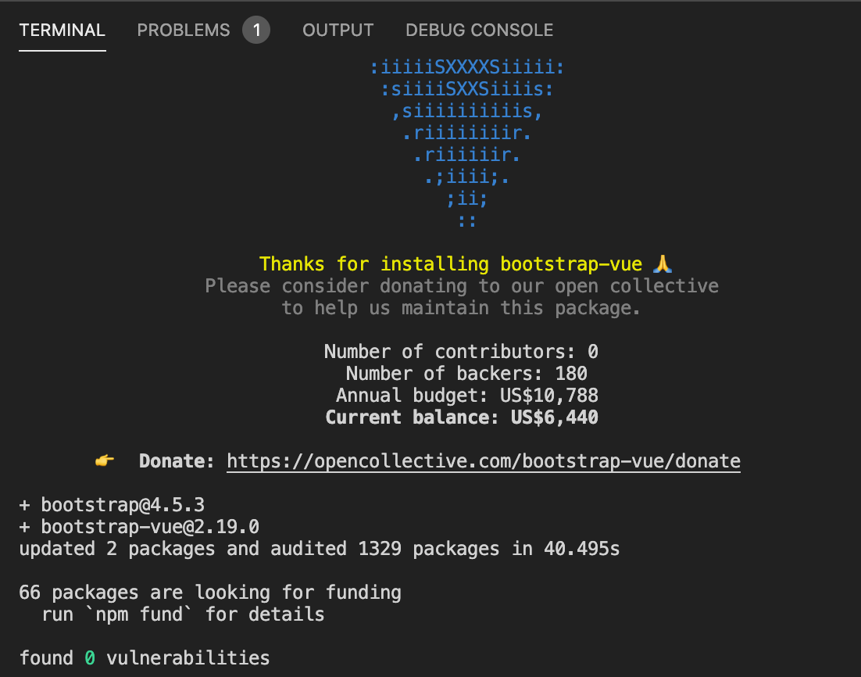Viewport: 861px width, 677px height.
Task: Click the bold 'Donate:' label
Action: point(177,461)
